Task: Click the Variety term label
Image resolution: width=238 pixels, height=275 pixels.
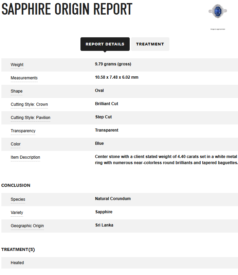Action: [17, 213]
